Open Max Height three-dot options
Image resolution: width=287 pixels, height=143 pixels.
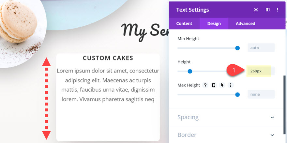[x=231, y=85]
